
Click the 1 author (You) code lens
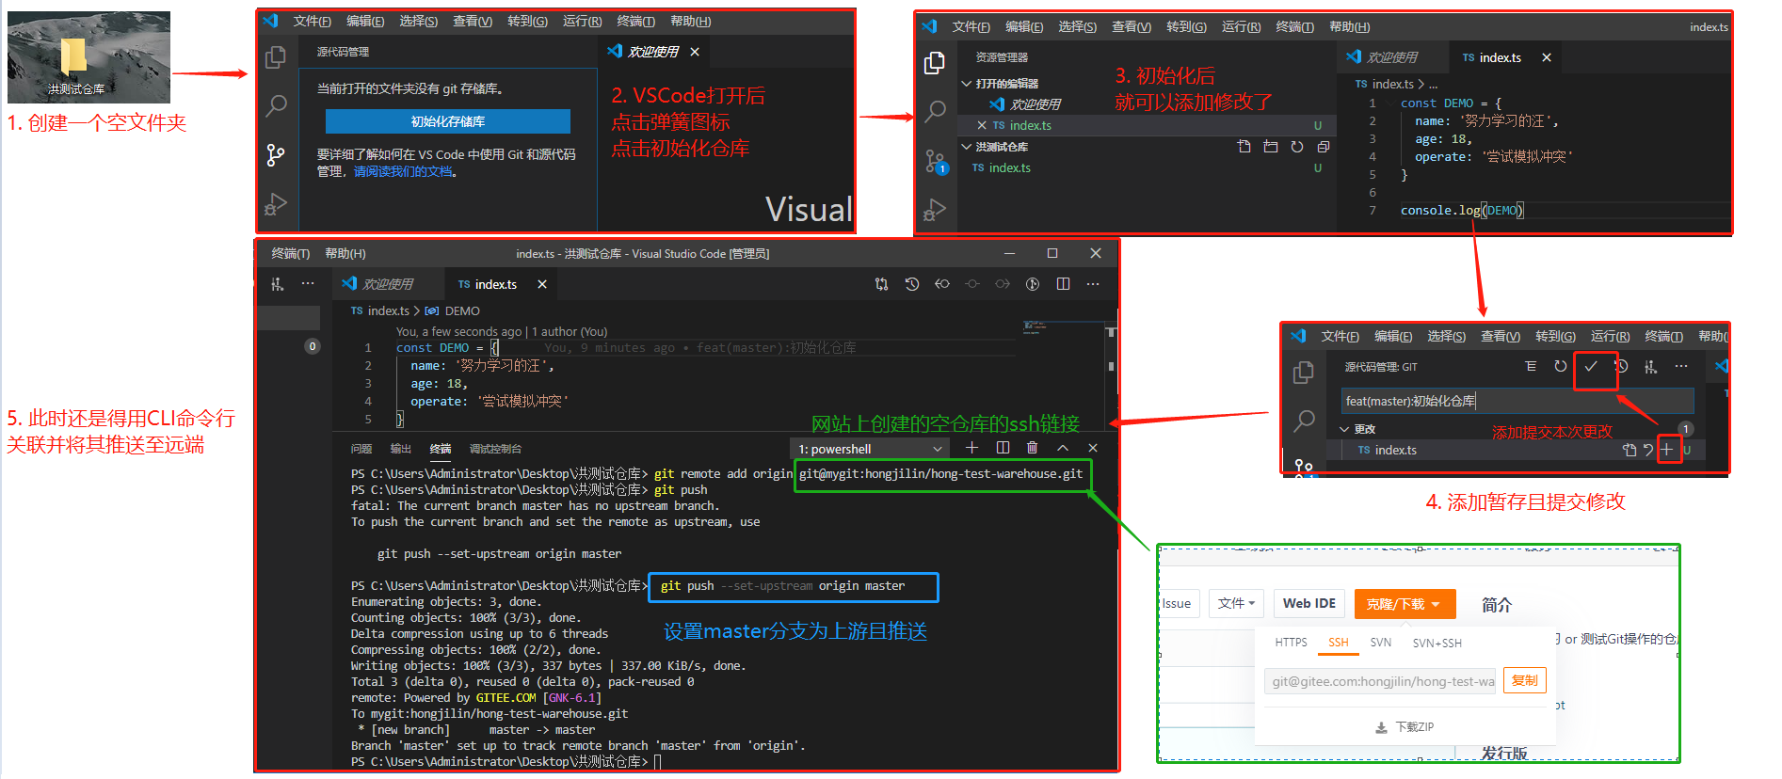pyautogui.click(x=570, y=331)
